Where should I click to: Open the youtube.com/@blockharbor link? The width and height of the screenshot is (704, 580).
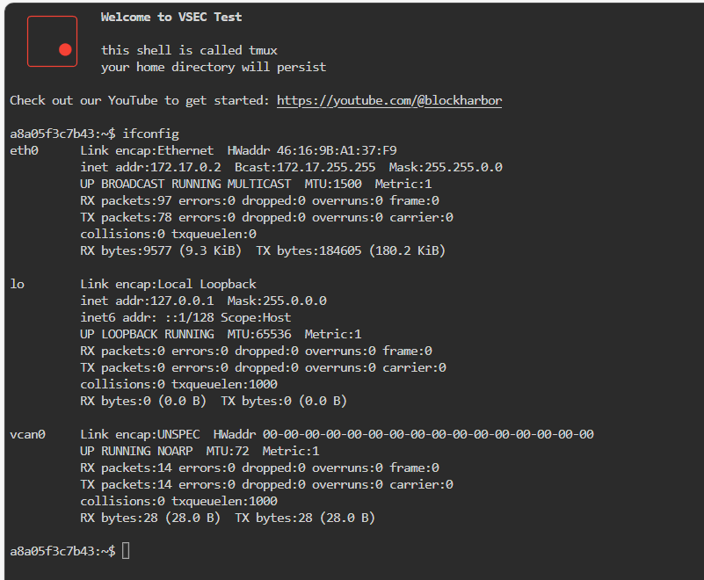pos(389,100)
